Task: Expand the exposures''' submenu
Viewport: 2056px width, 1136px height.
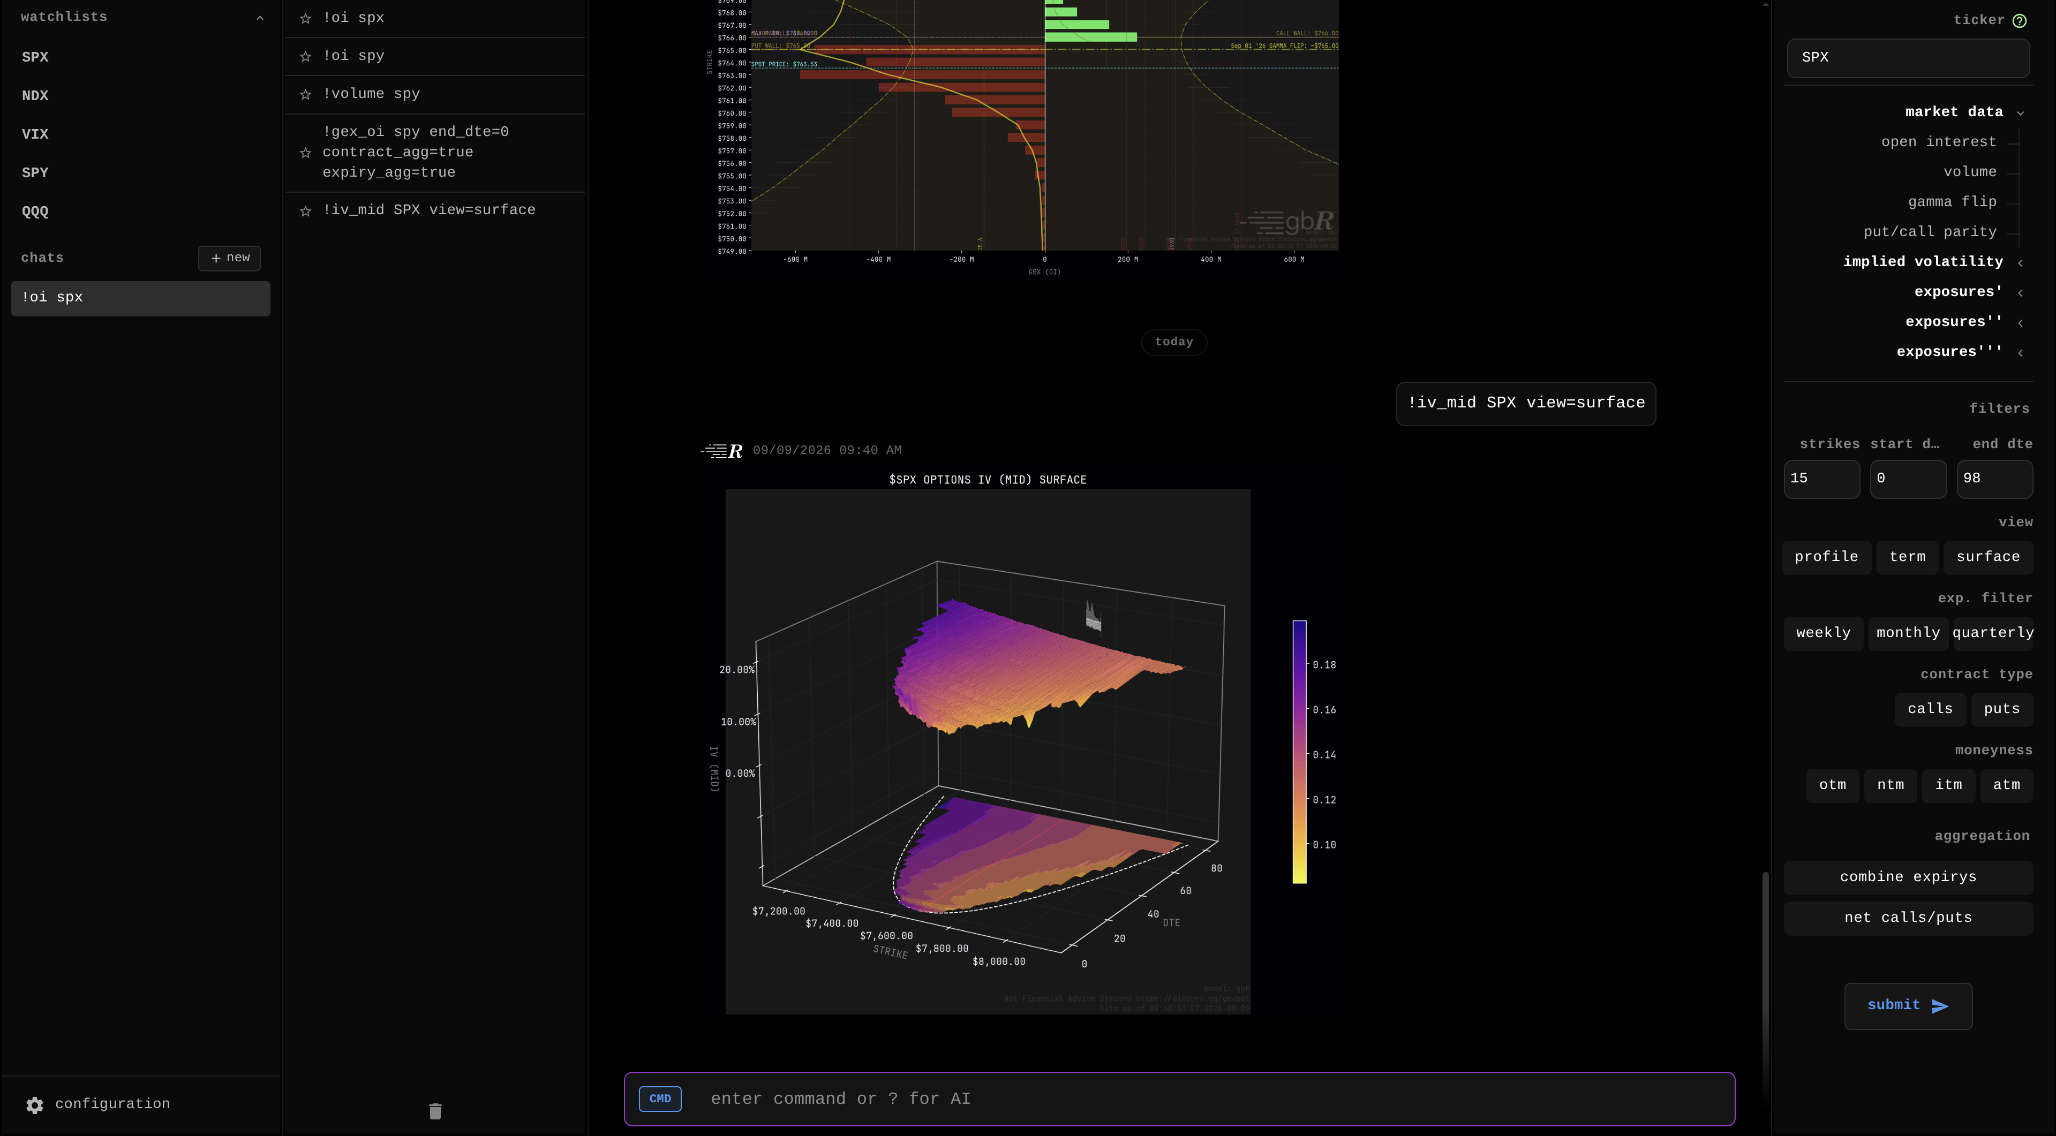Action: pyautogui.click(x=2020, y=353)
